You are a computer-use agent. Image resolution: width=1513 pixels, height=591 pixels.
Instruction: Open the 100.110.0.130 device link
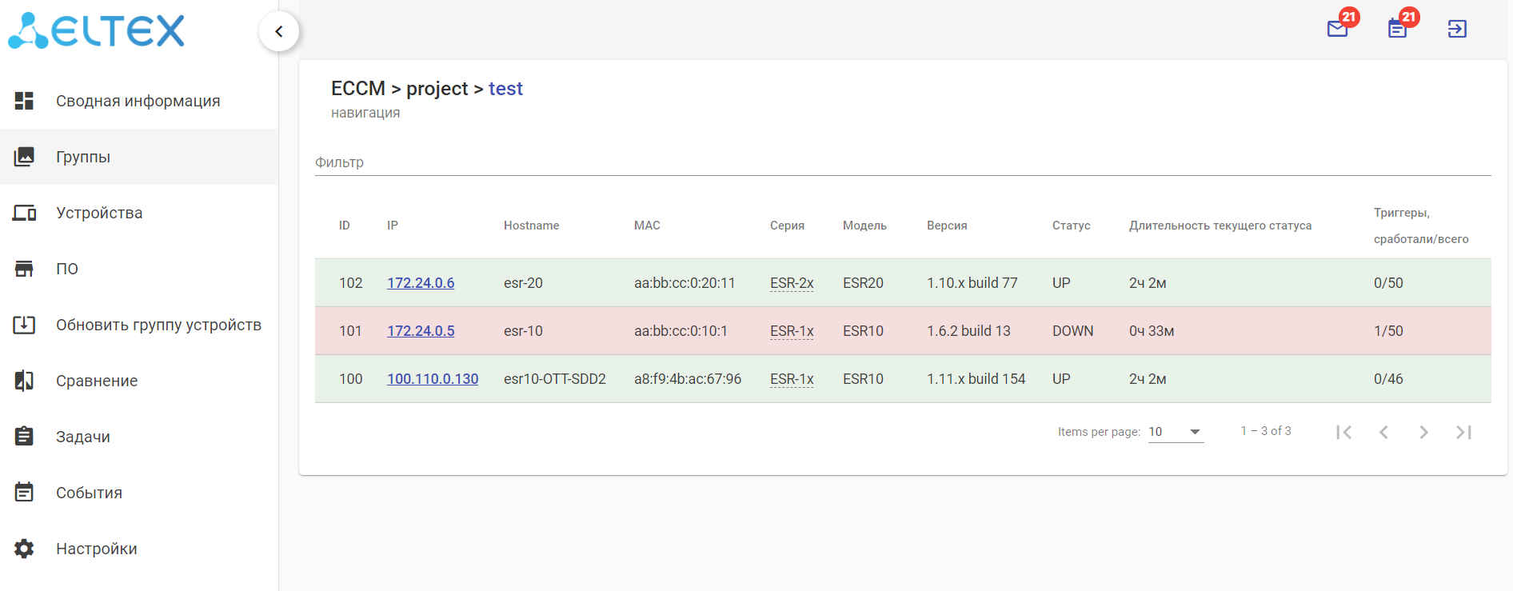(433, 379)
